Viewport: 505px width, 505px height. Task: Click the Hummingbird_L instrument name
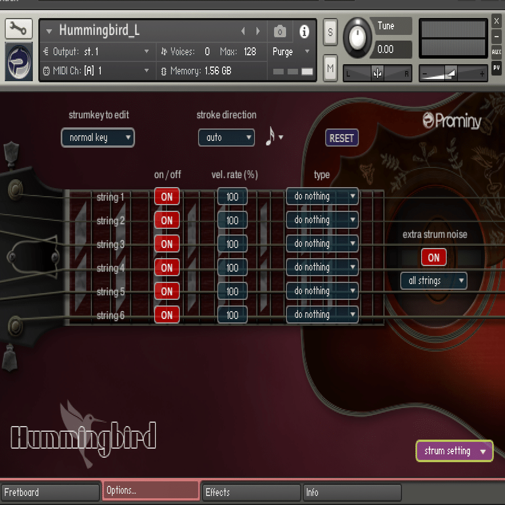99,30
